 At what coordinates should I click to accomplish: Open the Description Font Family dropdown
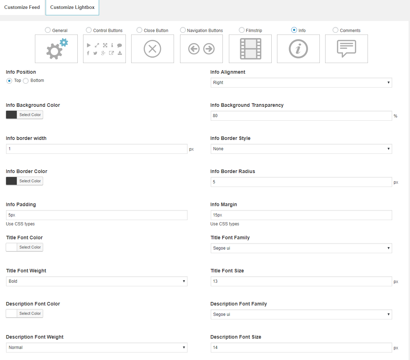click(301, 314)
